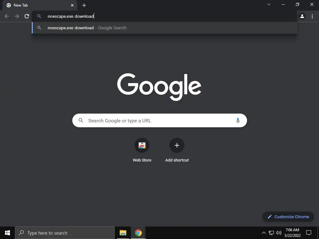Reload the page with the refresh icon

tap(27, 16)
